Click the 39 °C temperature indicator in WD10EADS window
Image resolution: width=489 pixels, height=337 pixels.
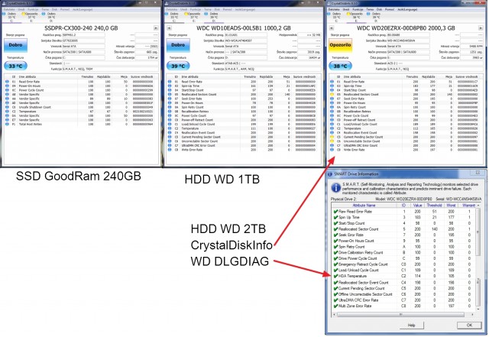(178, 66)
